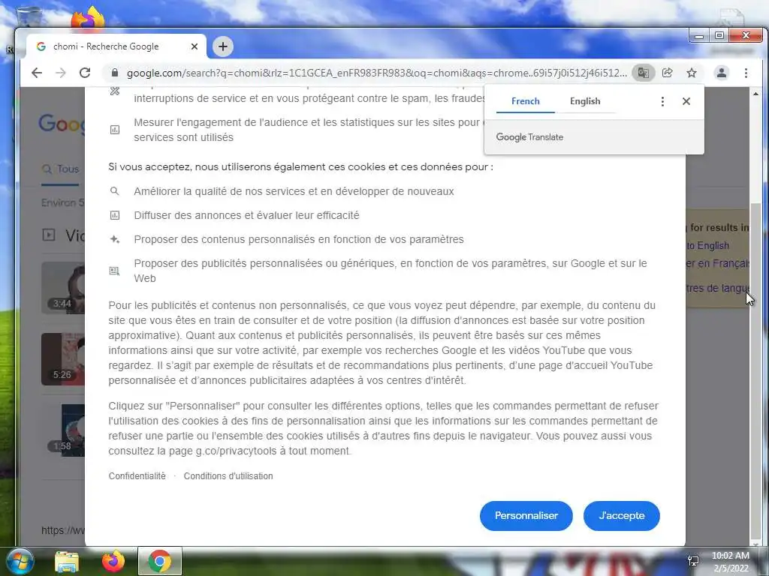Open Translate popup options menu

point(662,101)
